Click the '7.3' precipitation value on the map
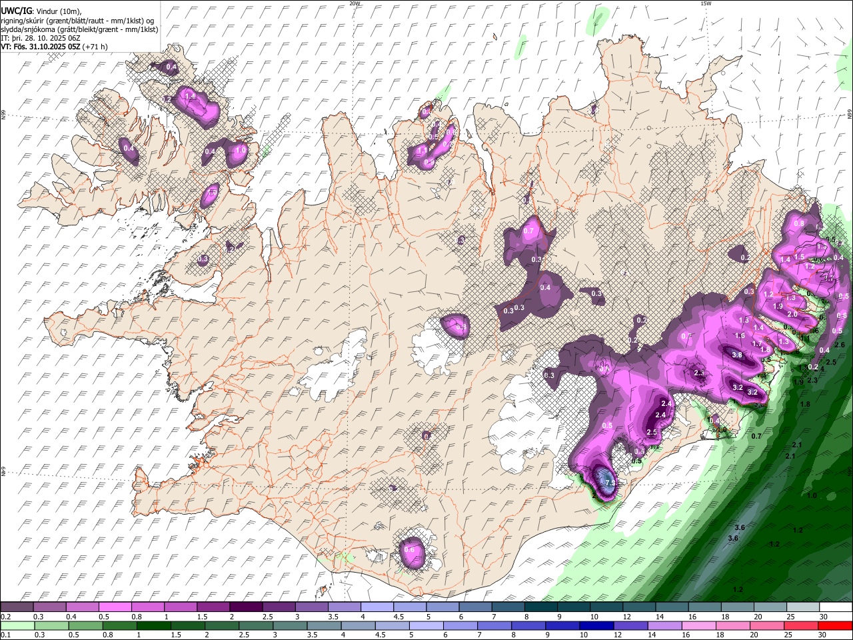The height and width of the screenshot is (640, 853). (609, 483)
